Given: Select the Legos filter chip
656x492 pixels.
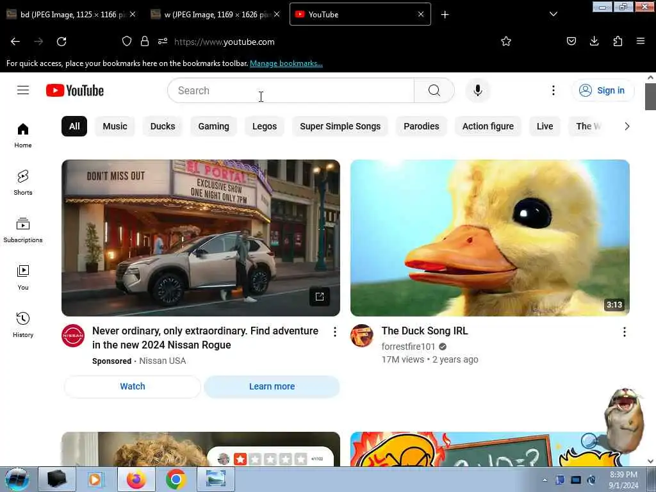Looking at the screenshot, I should 265,126.
